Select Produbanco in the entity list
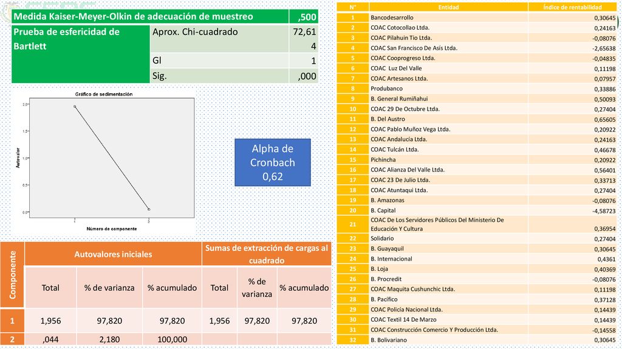The width and height of the screenshot is (622, 349). click(x=387, y=88)
